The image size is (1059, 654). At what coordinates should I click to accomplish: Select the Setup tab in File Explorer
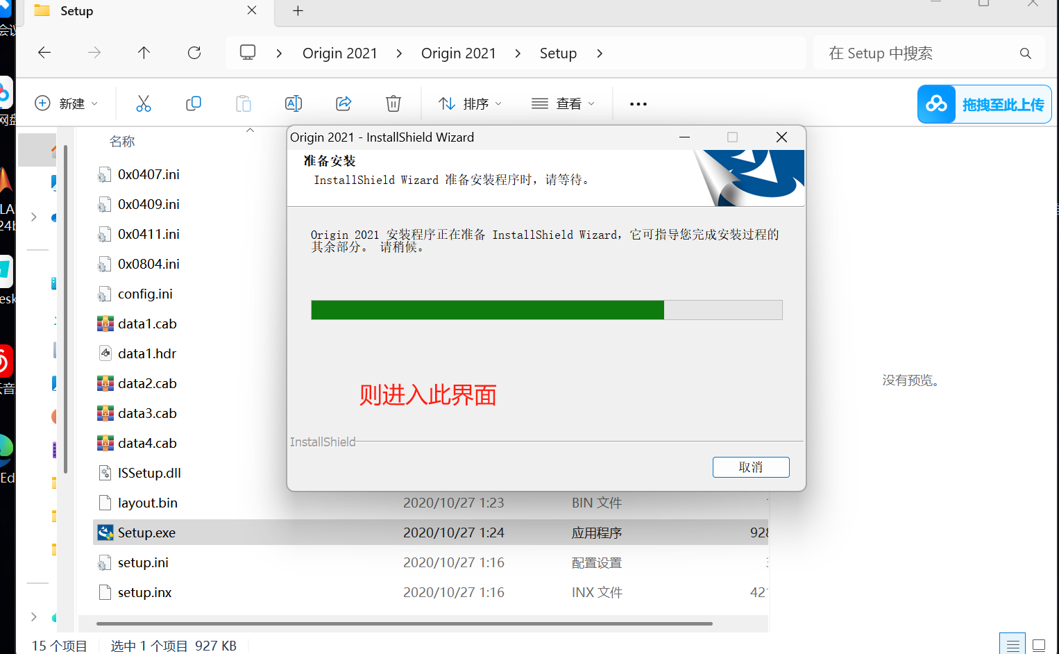[x=76, y=11]
